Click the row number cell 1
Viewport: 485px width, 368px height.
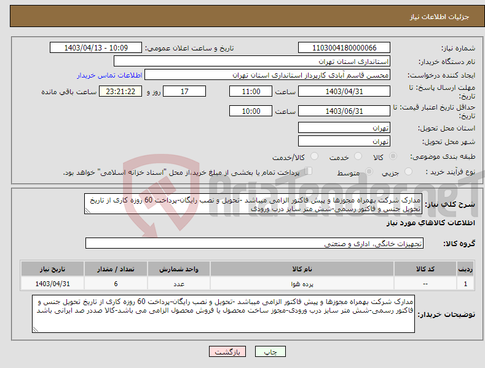coord(465,284)
